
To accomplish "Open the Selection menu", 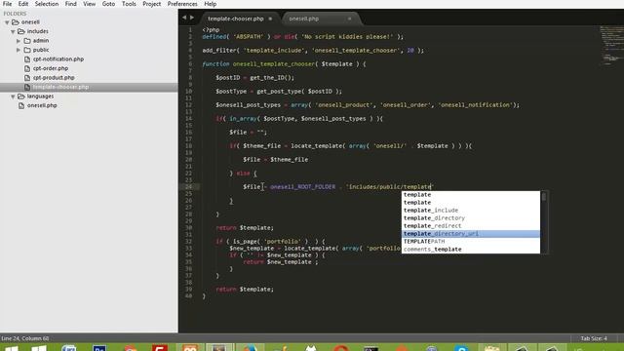I will click(47, 4).
